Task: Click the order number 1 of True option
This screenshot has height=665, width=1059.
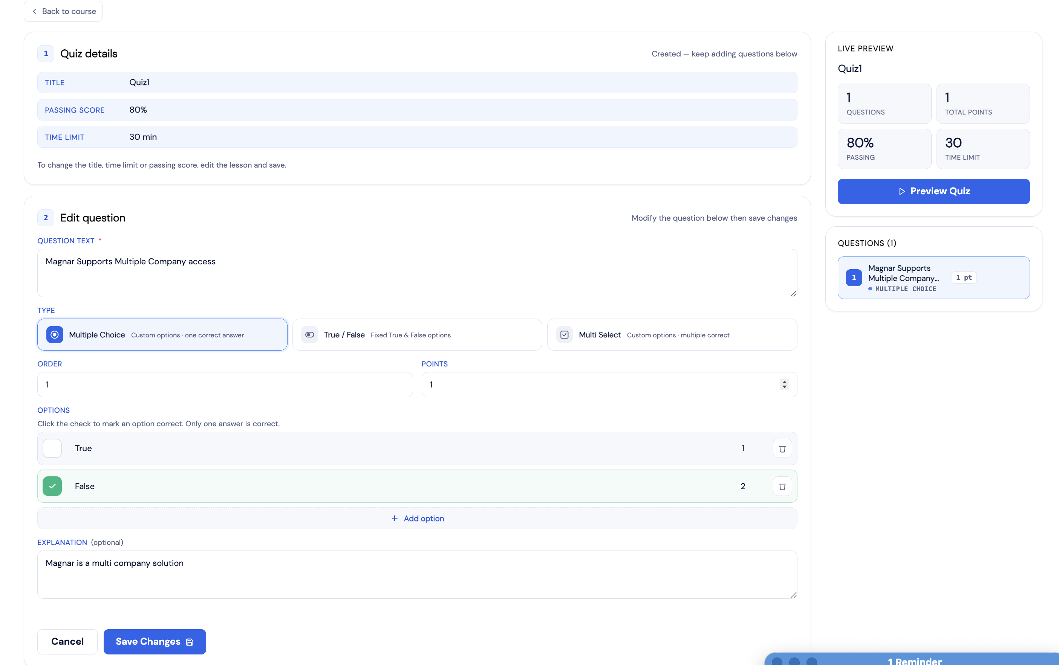Action: (x=743, y=448)
